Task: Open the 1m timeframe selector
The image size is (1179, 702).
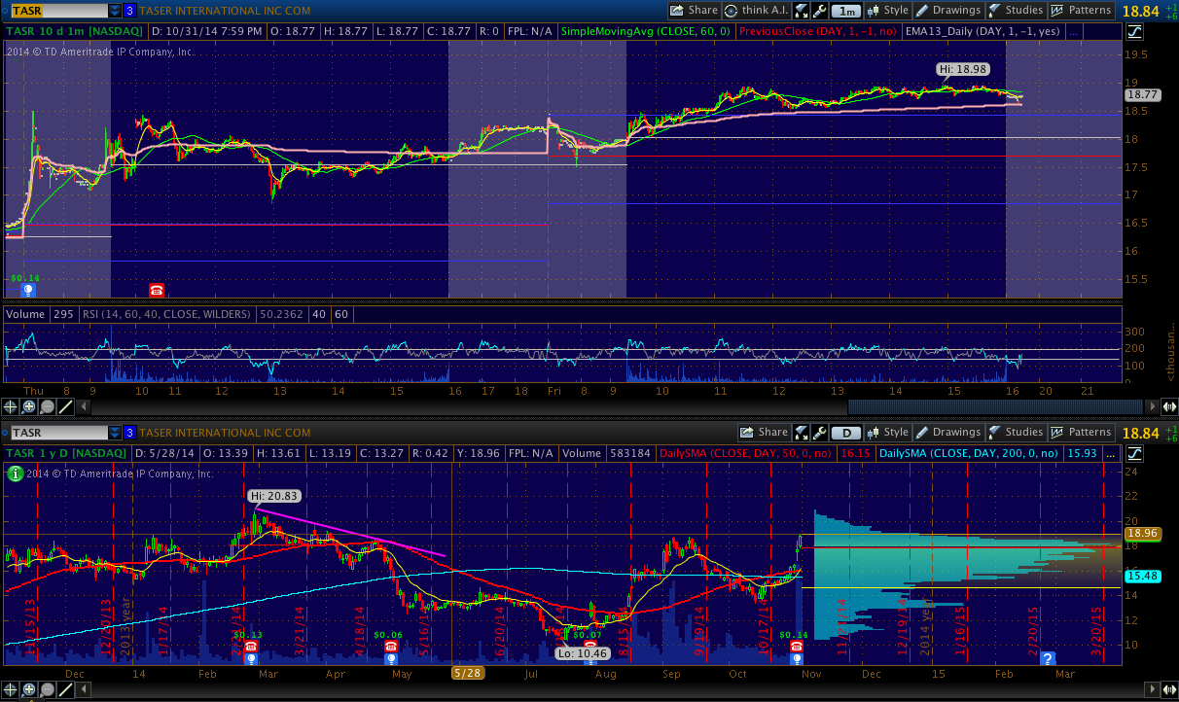Action: click(x=845, y=11)
